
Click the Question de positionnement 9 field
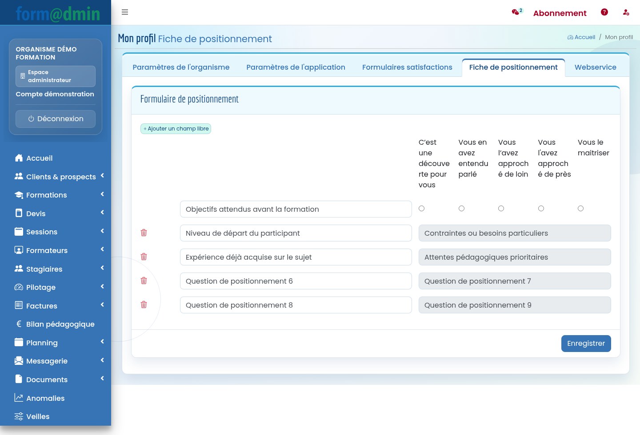tap(515, 305)
